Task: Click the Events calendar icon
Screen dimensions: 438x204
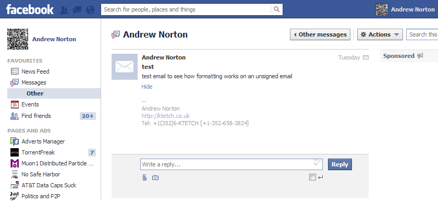Action: click(x=15, y=104)
